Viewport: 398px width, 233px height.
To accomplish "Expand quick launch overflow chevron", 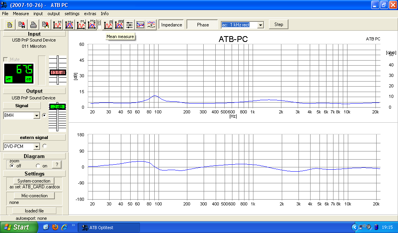I will (73, 225).
